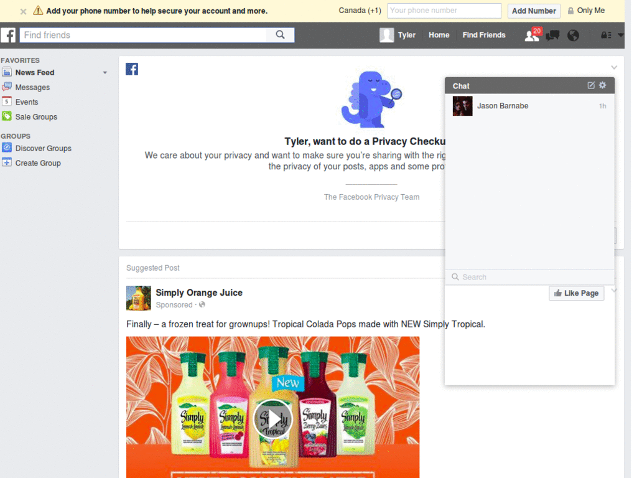637x478 pixels.
Task: Open privacy shortcuts lock icon
Action: click(x=604, y=35)
